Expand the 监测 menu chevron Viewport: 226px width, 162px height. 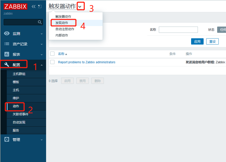(x=42, y=34)
